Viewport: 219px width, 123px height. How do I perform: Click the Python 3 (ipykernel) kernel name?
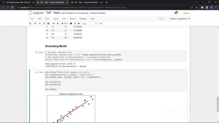(x=179, y=19)
